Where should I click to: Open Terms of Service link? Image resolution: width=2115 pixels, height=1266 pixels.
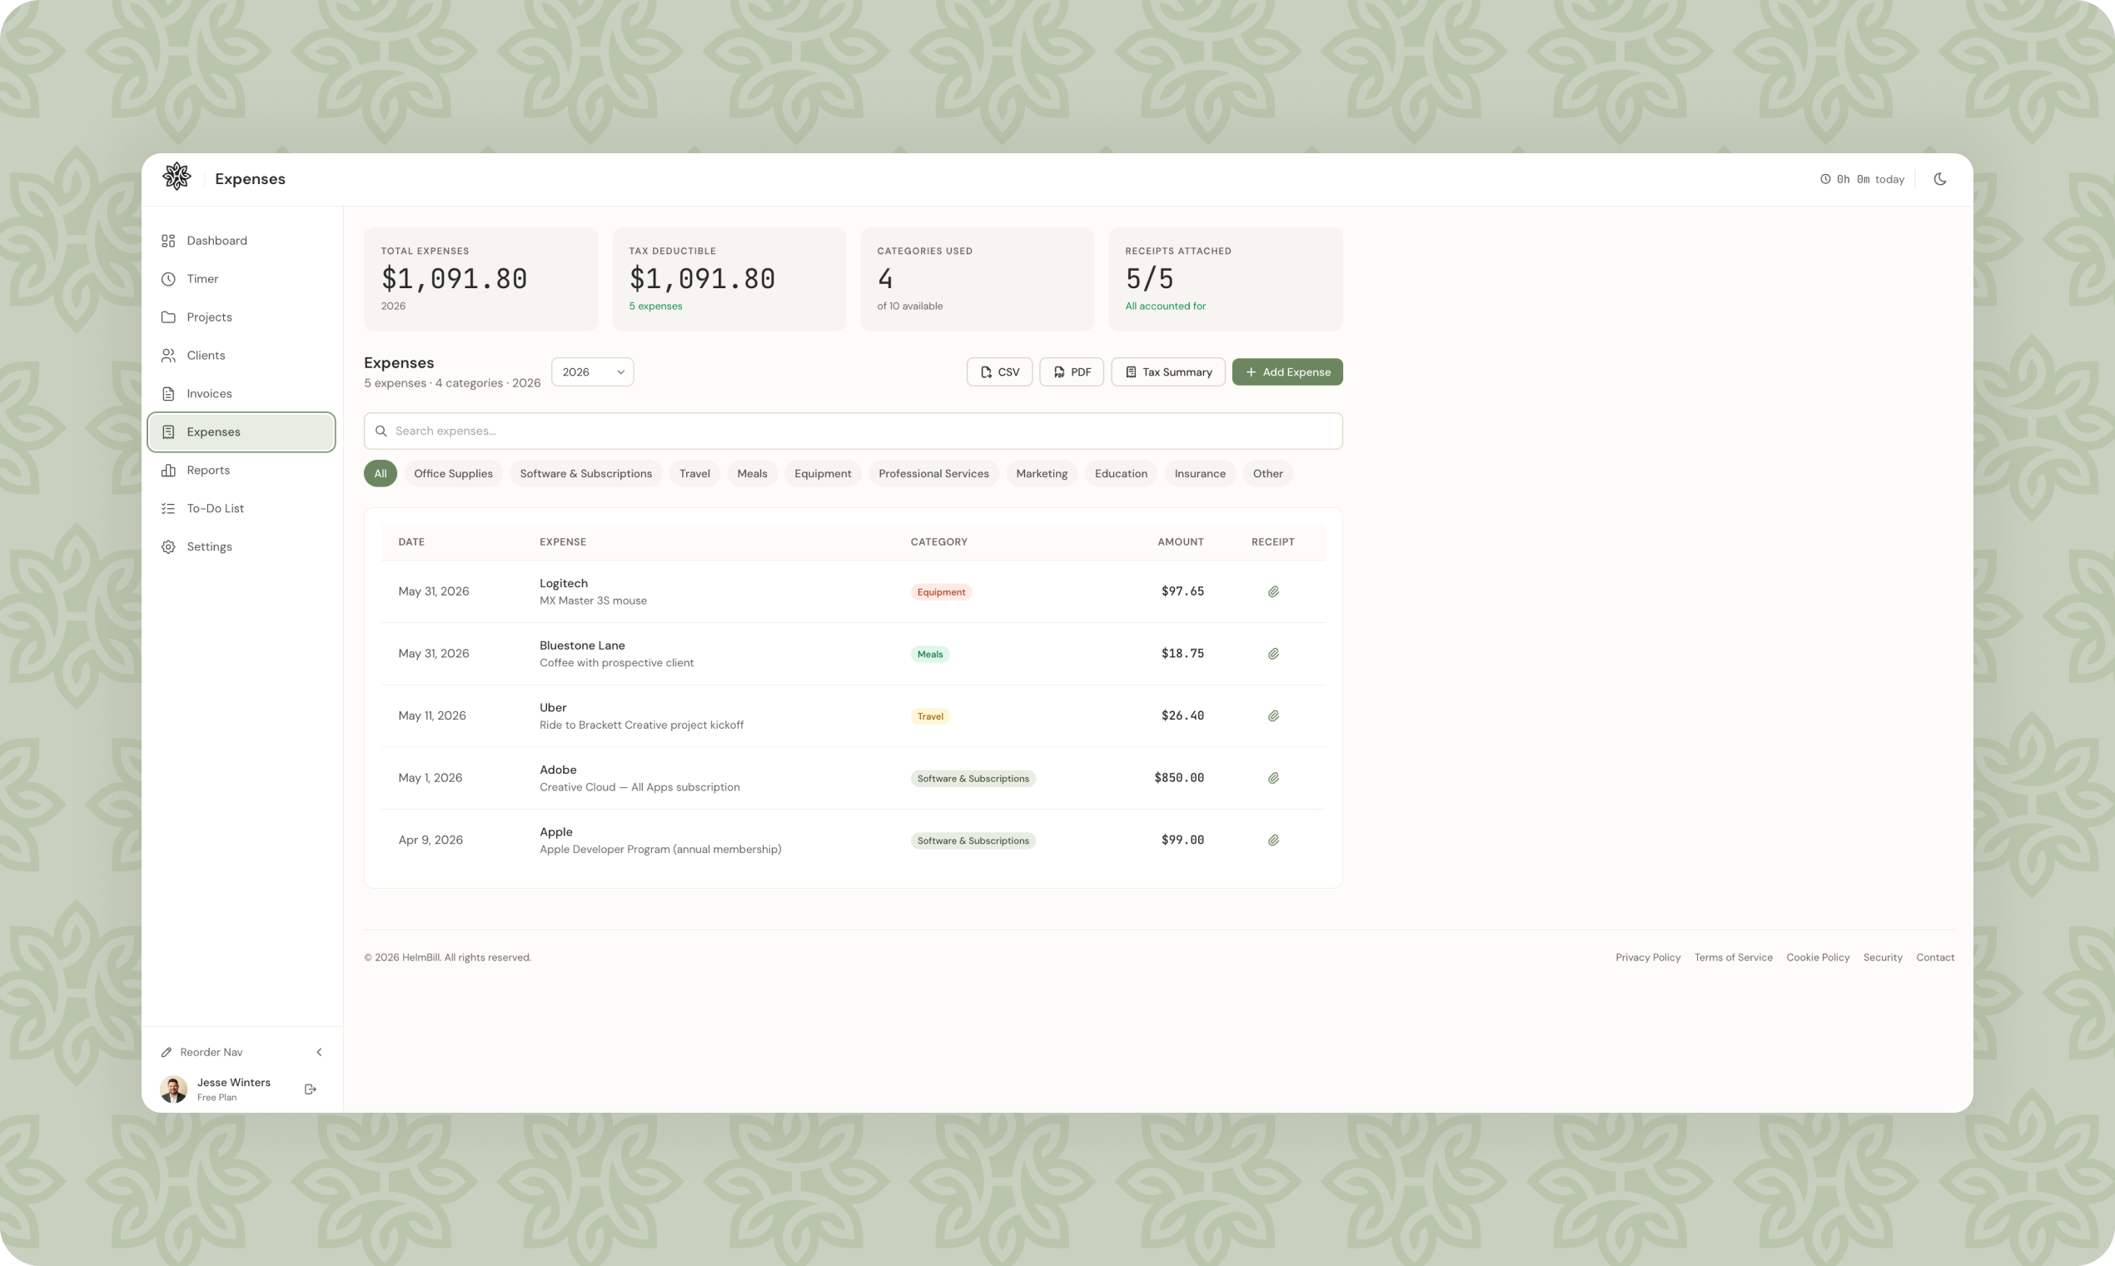click(1733, 958)
